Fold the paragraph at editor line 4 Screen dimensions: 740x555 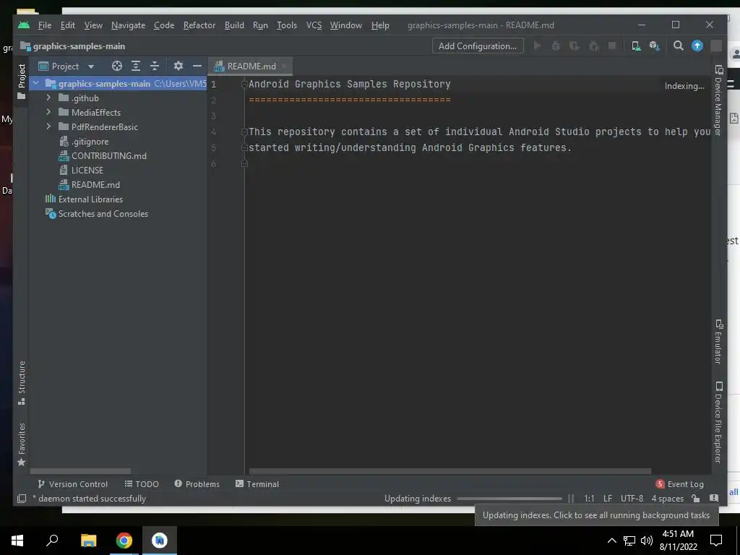[244, 132]
